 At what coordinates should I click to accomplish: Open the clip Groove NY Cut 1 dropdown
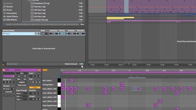click(x=9, y=89)
